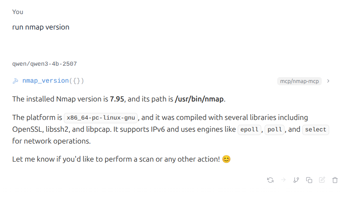Image resolution: width=348 pixels, height=200 pixels.
Task: Click the "You" sender label
Action: point(18,12)
